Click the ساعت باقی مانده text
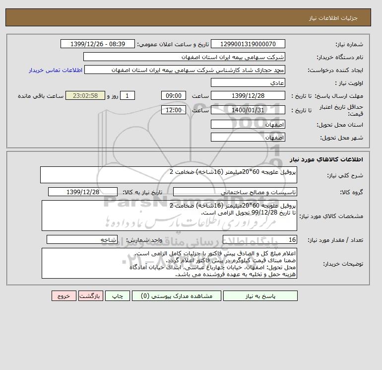The image size is (382, 370). click(41, 96)
